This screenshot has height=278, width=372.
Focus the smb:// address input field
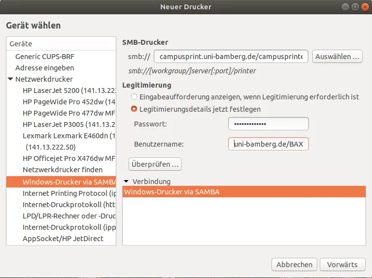[x=231, y=57]
